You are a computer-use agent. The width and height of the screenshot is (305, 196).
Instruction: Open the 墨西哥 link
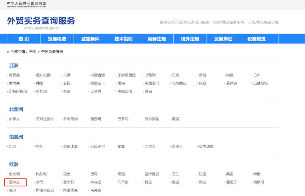pyautogui.click(x=96, y=119)
